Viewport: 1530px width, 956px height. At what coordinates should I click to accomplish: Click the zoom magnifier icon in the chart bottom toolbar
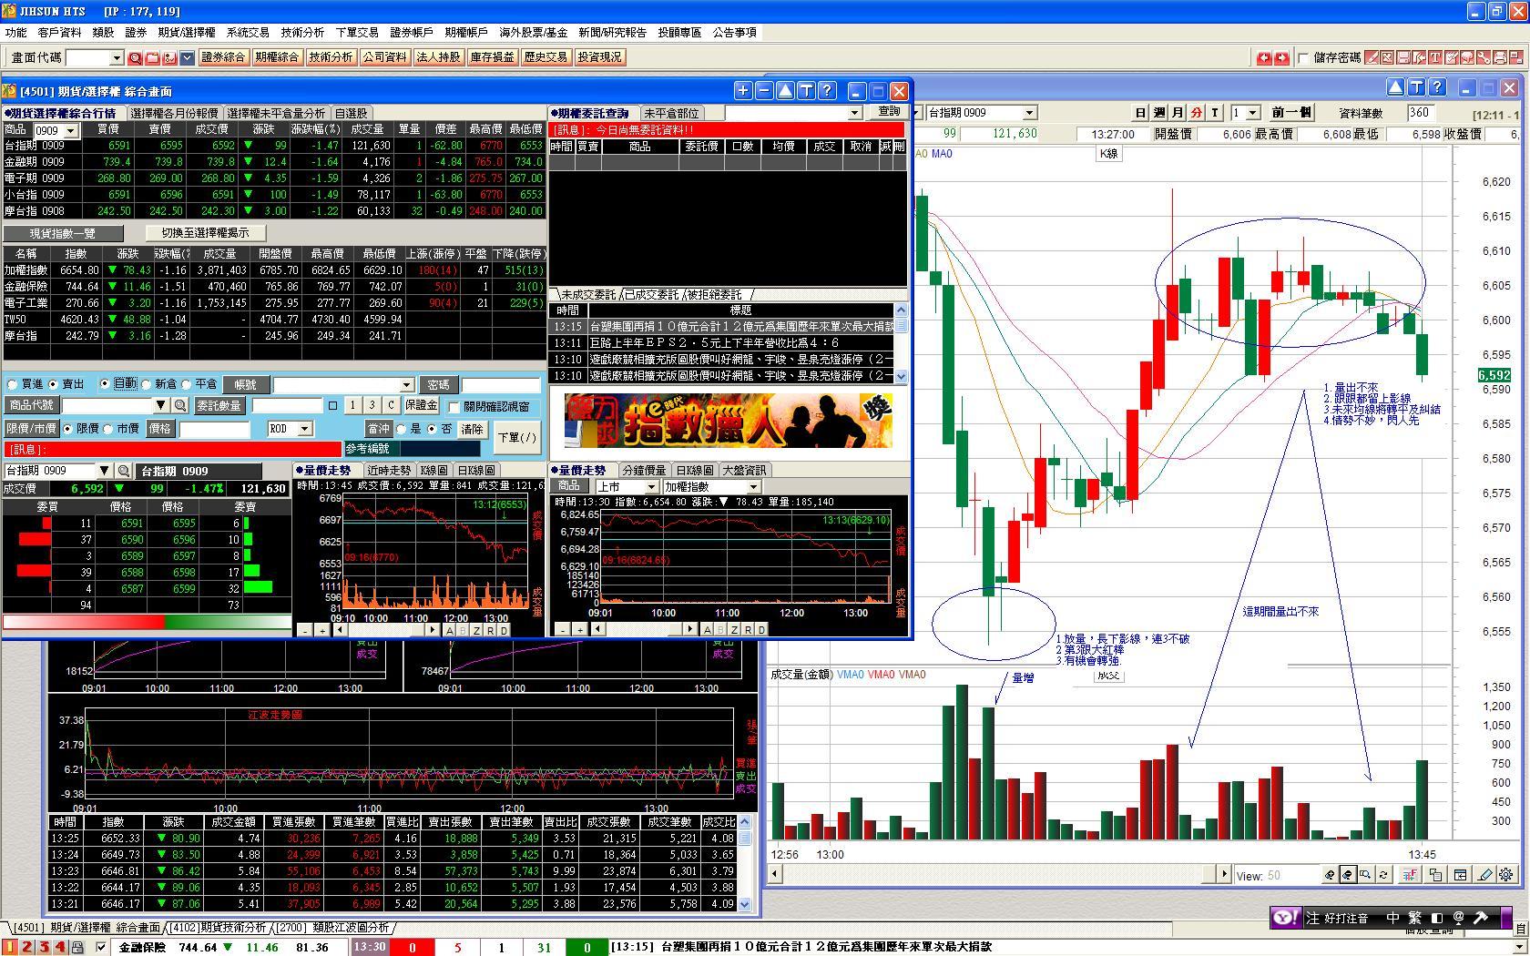[1365, 875]
